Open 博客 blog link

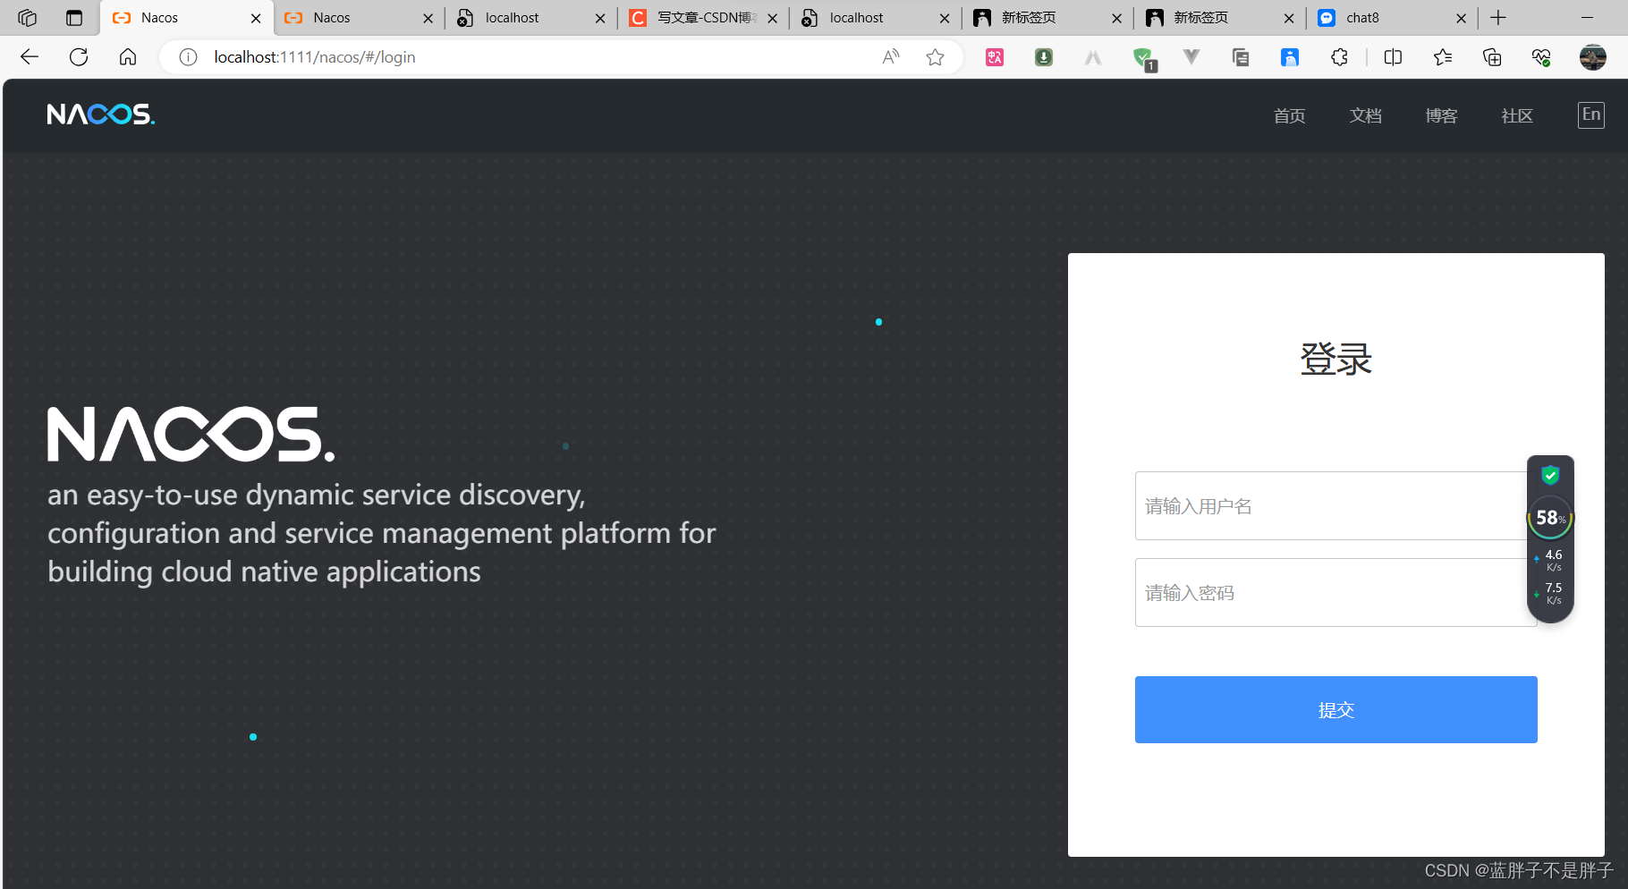click(x=1442, y=115)
